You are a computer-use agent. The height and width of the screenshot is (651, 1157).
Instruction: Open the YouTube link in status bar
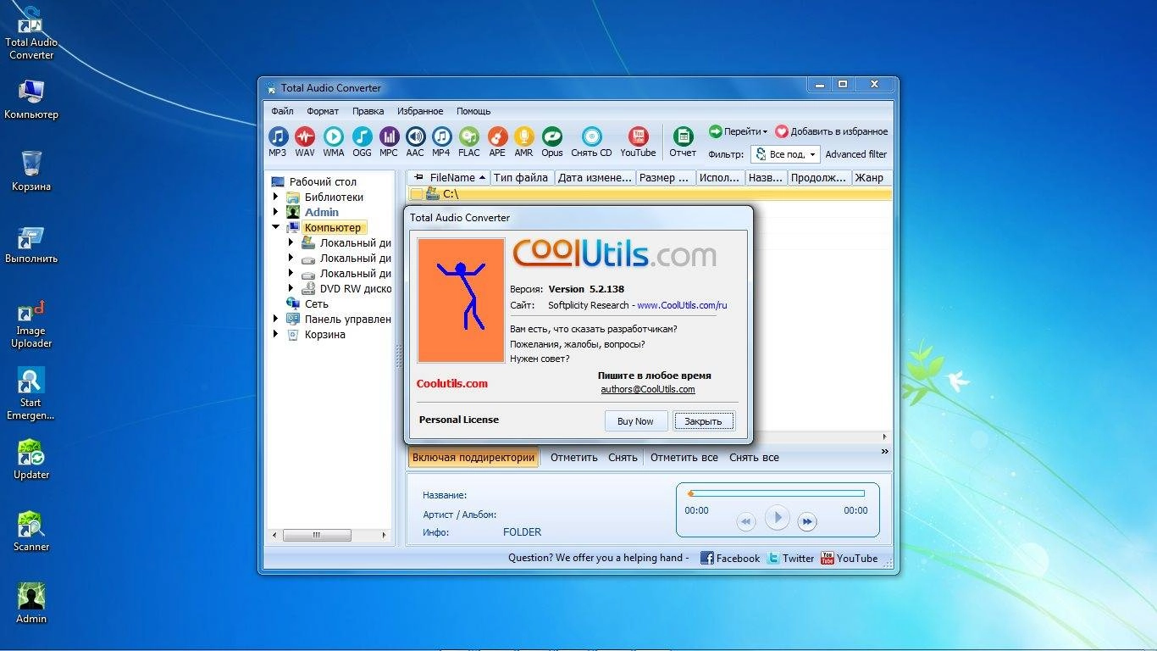850,558
